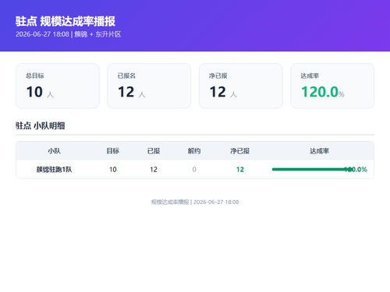Select the large green 120.0% figure
This screenshot has height=292, width=390.
click(x=323, y=92)
